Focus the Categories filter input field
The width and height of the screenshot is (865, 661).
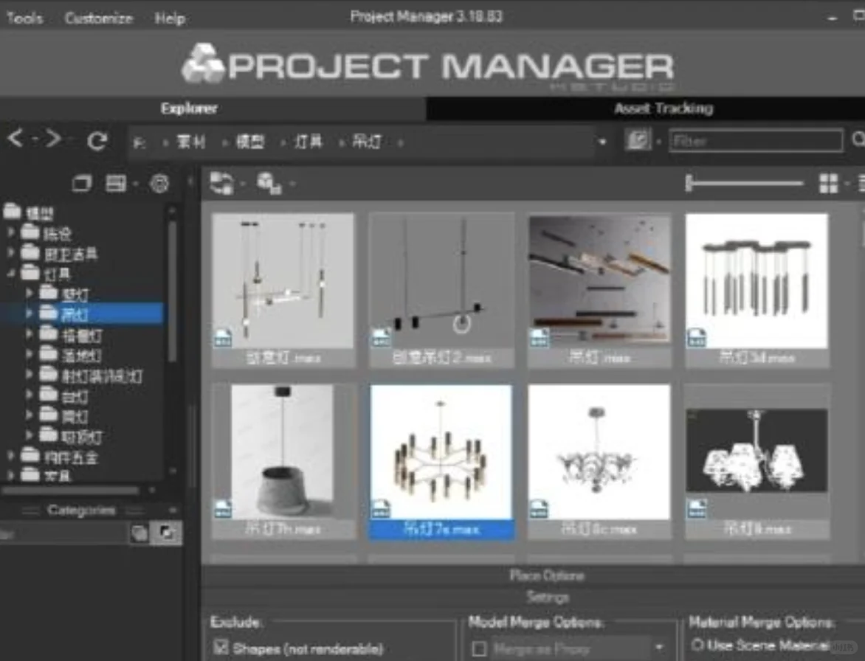coord(63,533)
